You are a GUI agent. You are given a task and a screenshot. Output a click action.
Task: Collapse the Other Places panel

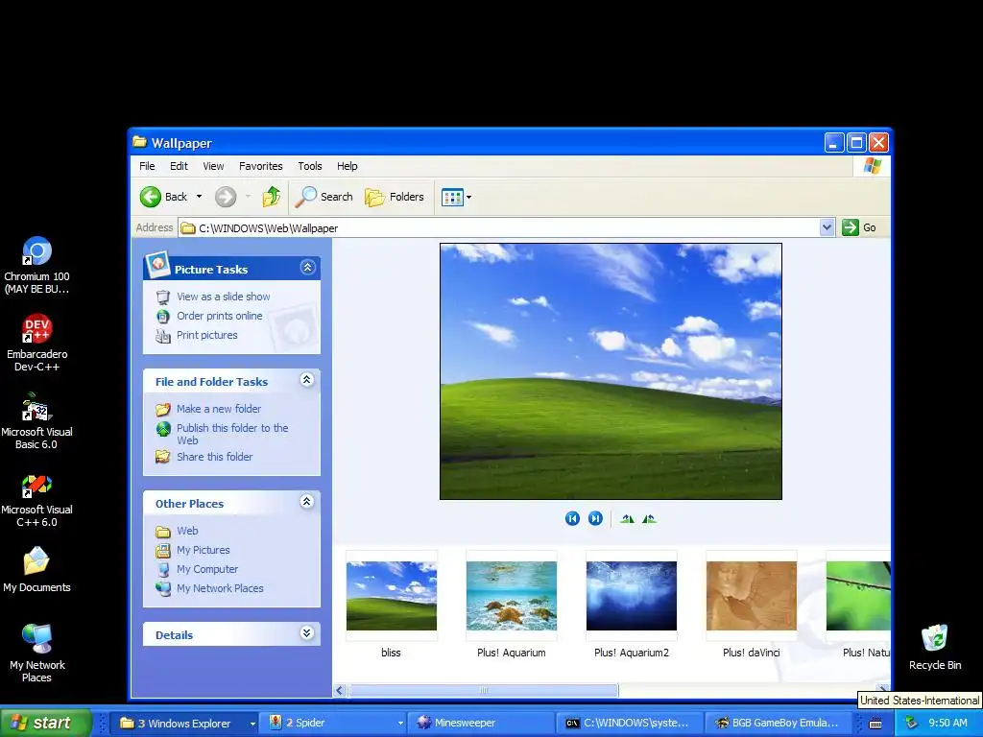point(307,501)
